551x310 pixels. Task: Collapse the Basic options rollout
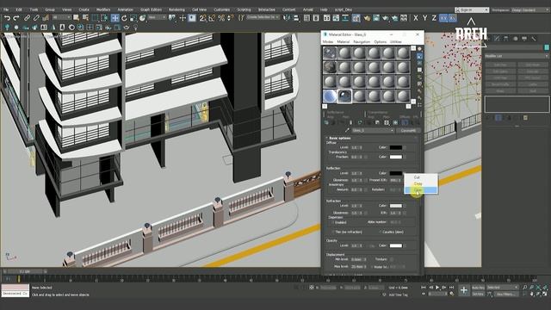(339, 138)
